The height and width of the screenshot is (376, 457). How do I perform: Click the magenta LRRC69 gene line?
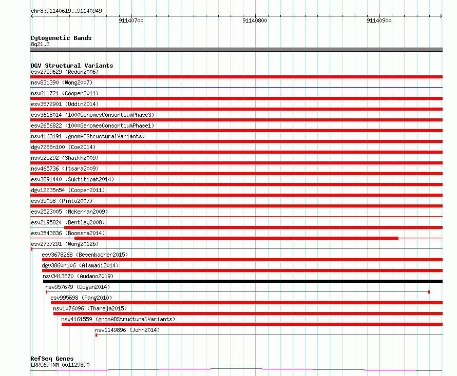tap(236, 370)
